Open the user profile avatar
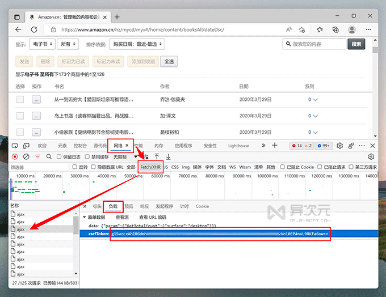This screenshot has height=297, width=386. (352, 29)
